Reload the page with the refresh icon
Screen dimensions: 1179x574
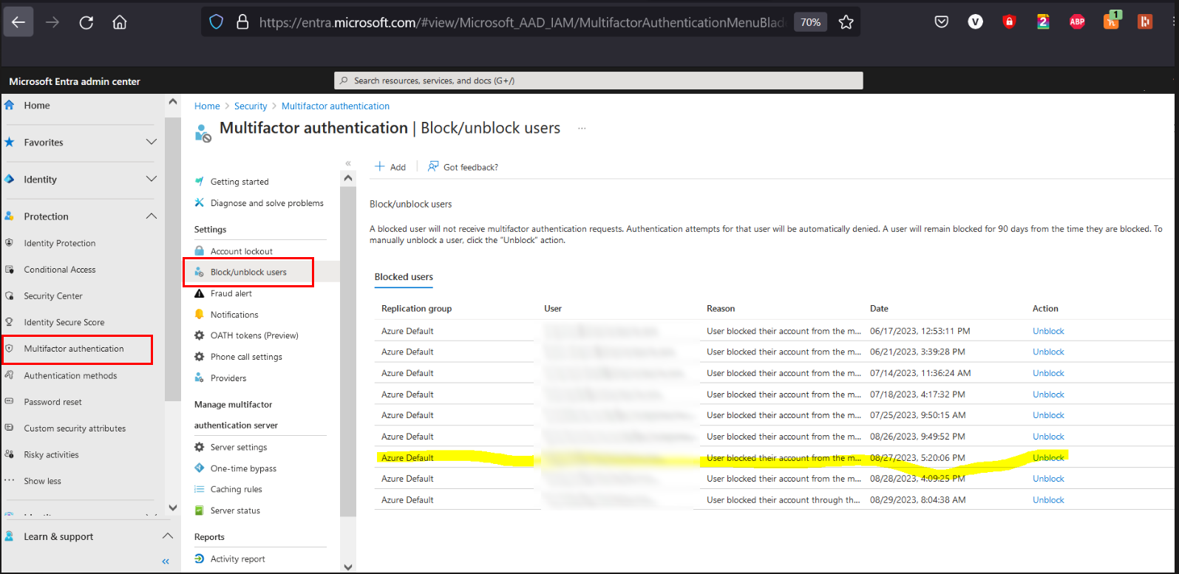[86, 22]
